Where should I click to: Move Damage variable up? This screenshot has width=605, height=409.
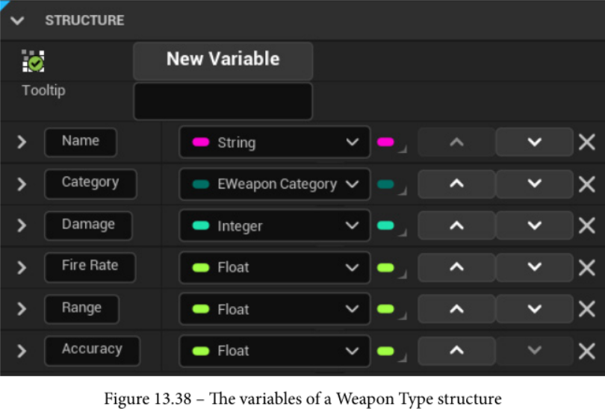point(456,225)
